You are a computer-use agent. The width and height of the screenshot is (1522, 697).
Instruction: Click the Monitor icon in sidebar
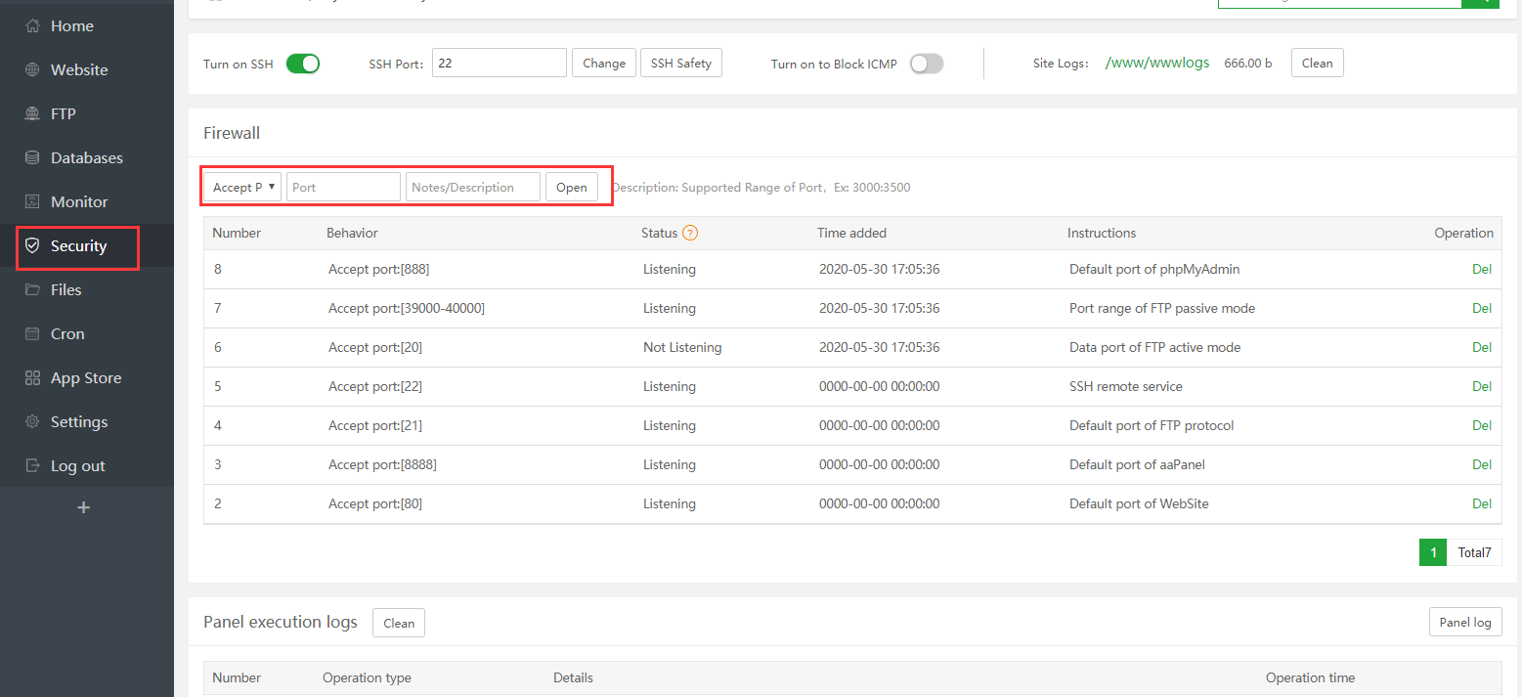[32, 202]
